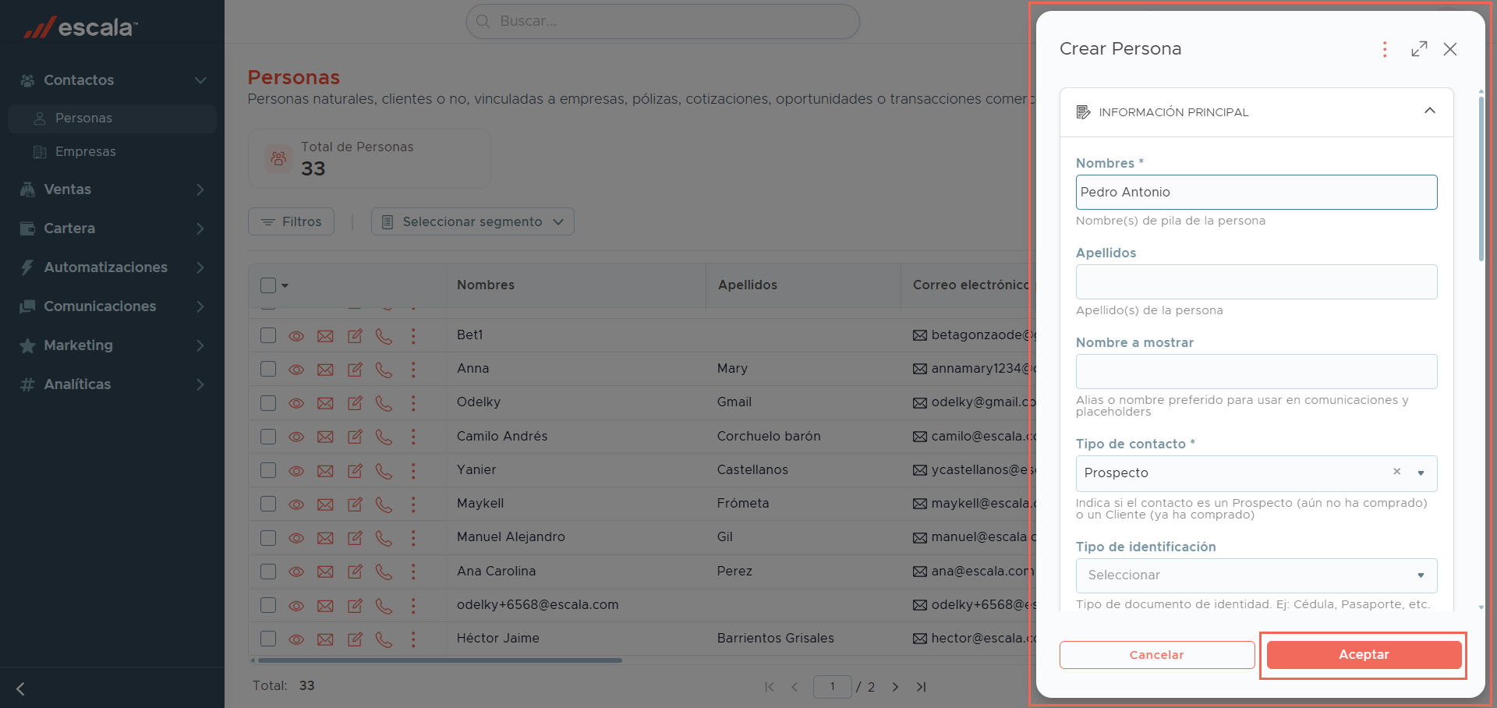Check the checkbox for Anna row
The height and width of the screenshot is (708, 1497).
point(268,369)
